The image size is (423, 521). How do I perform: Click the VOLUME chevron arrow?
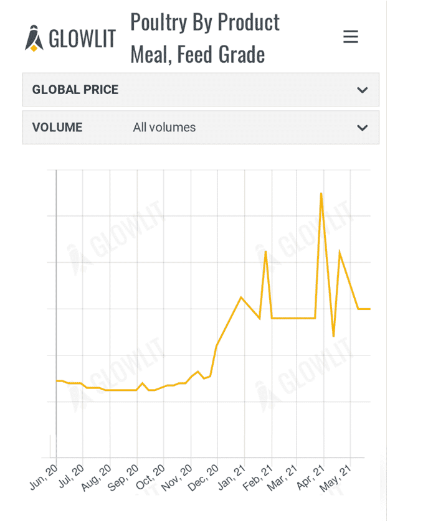click(362, 128)
